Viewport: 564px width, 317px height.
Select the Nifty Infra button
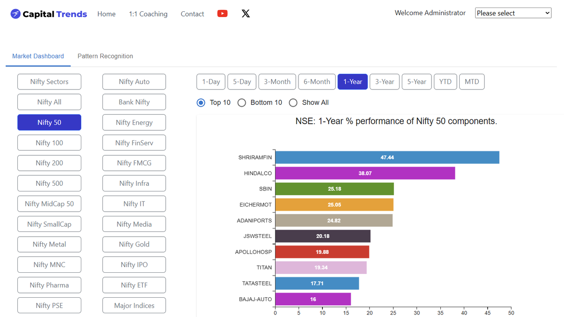pyautogui.click(x=134, y=183)
